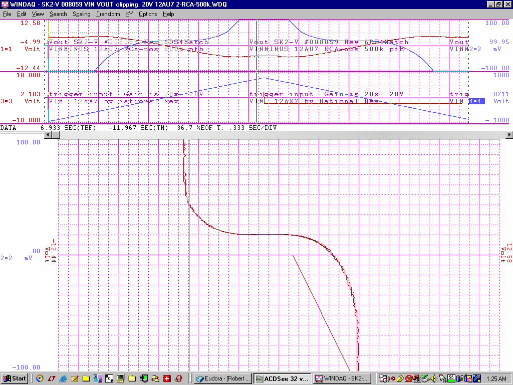513x385 pixels.
Task: Open the Scaling menu
Action: [81, 14]
